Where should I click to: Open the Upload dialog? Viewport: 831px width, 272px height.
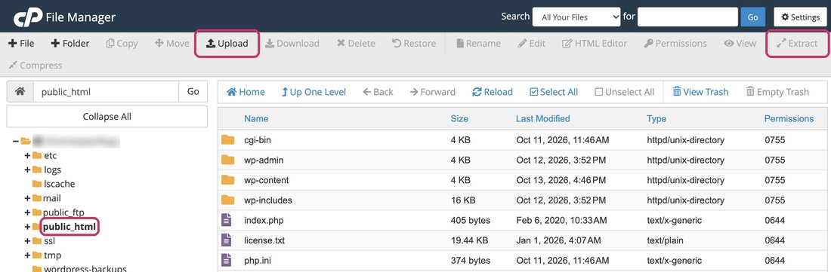[x=227, y=43]
